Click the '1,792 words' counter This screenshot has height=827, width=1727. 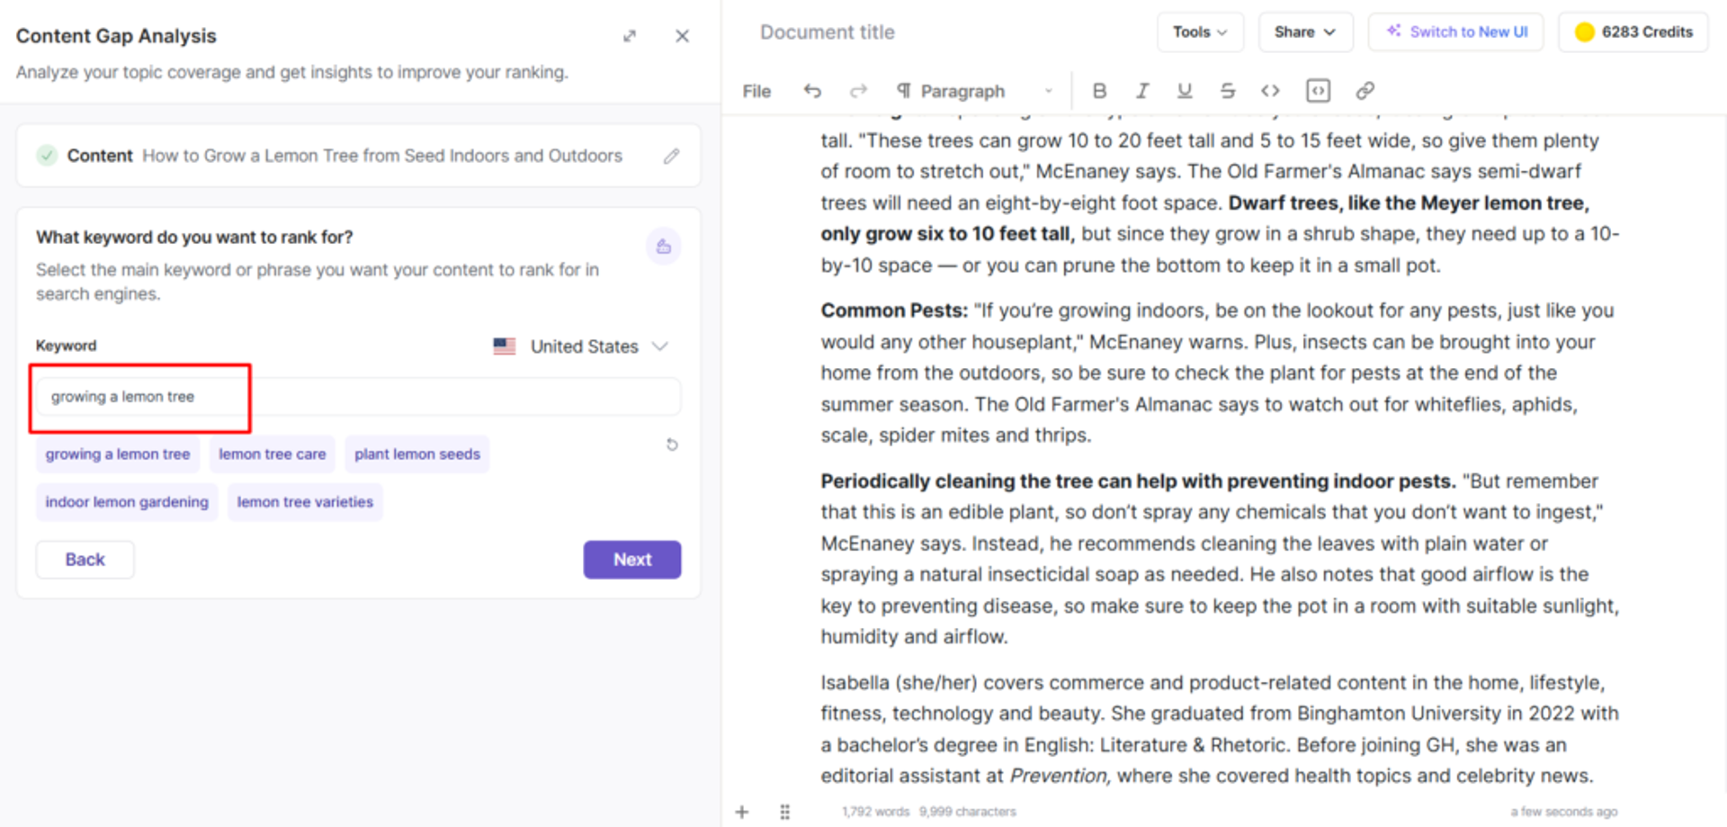[x=875, y=812]
